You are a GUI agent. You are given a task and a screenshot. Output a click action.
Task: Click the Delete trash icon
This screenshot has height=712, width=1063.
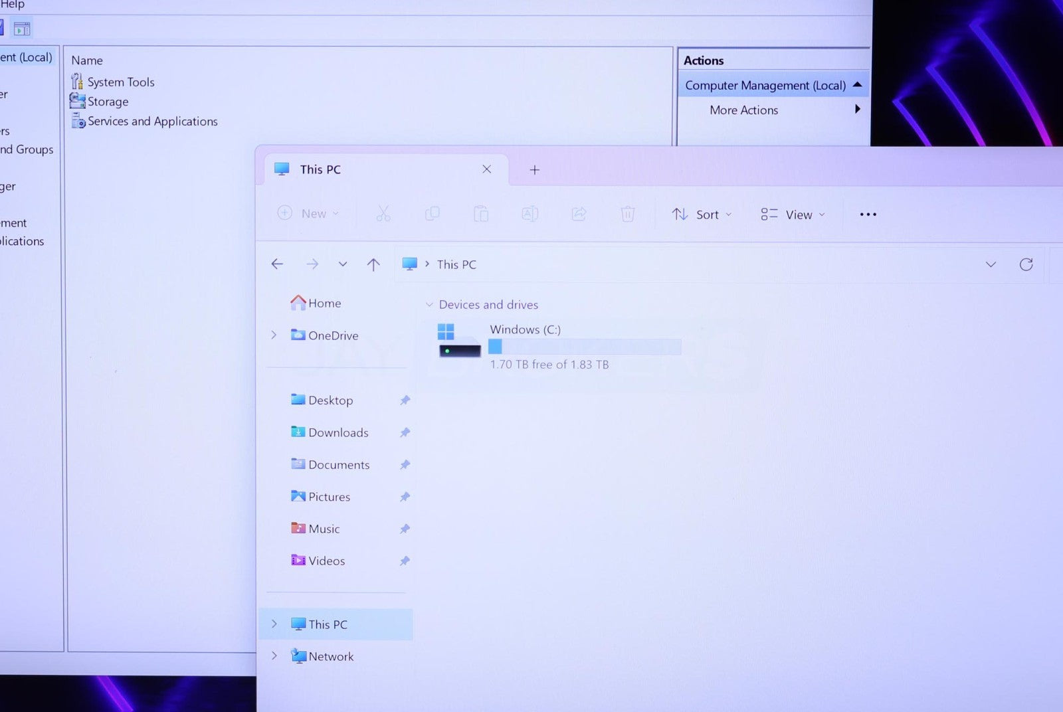click(x=627, y=214)
